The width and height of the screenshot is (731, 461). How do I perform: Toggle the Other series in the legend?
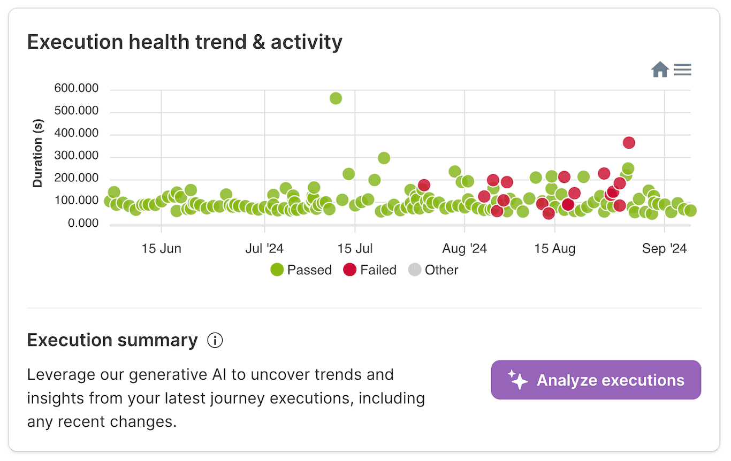point(443,270)
